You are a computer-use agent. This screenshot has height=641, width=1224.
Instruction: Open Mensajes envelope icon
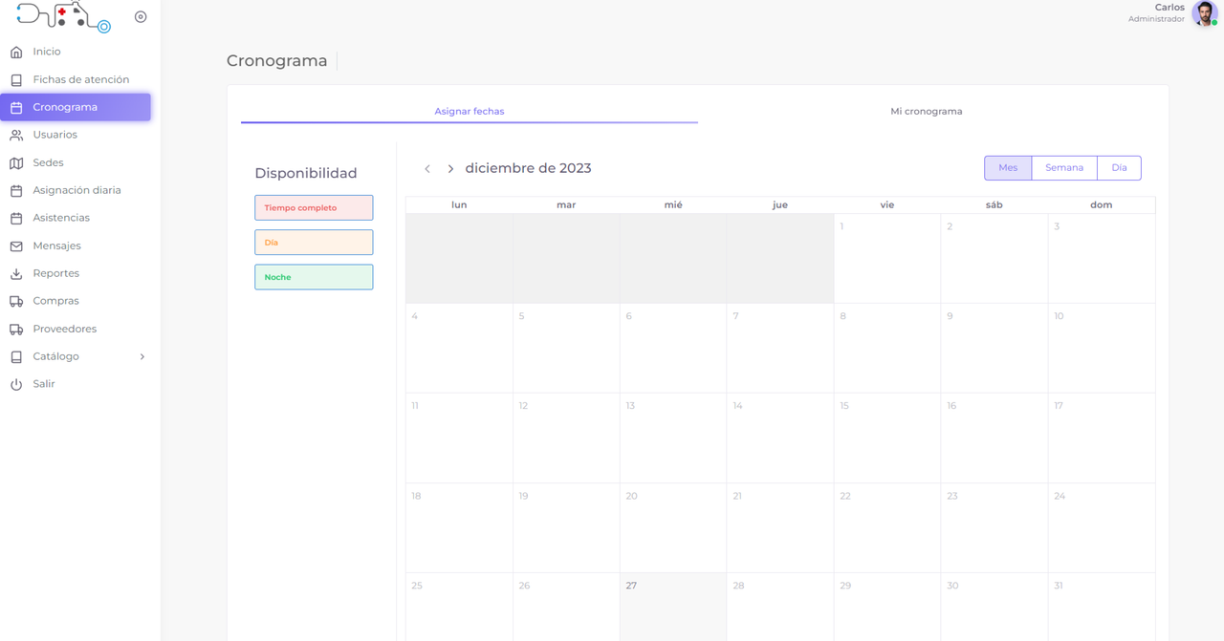tap(16, 246)
